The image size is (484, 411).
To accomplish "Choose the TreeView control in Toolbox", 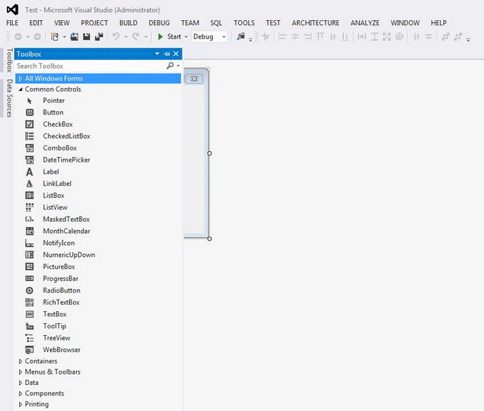I will 57,338.
